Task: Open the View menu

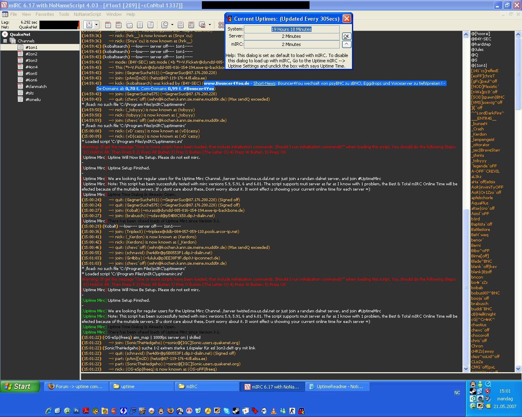Action: coord(26,14)
